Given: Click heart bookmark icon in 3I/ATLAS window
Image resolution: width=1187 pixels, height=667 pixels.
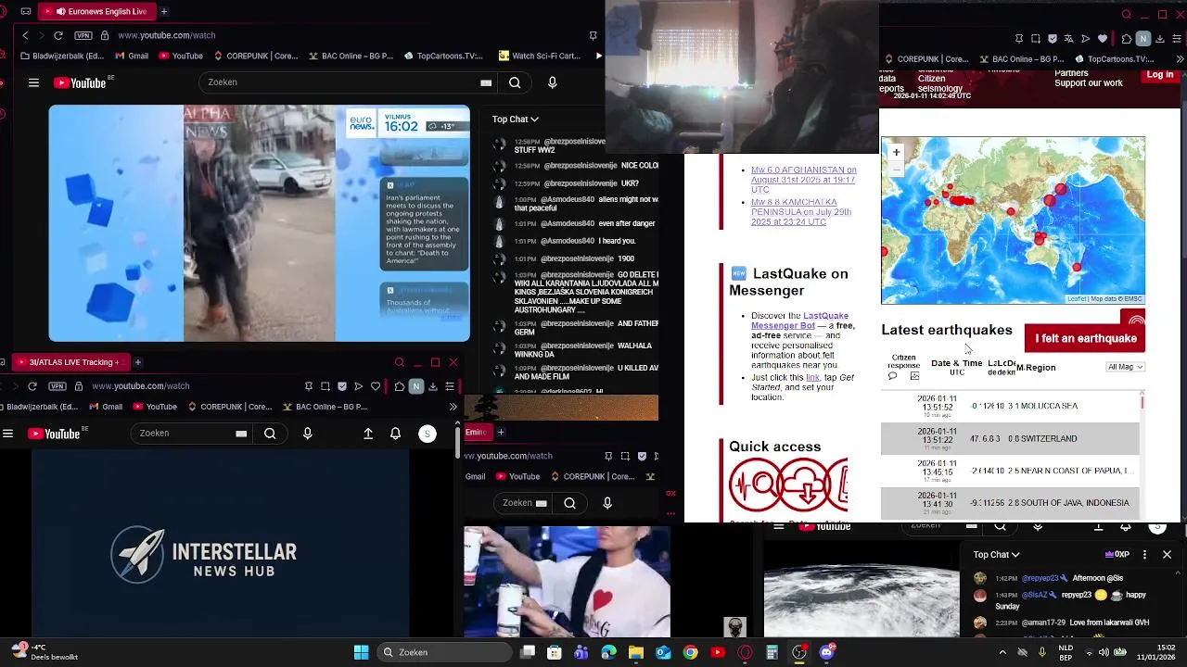Looking at the screenshot, I should [x=376, y=385].
